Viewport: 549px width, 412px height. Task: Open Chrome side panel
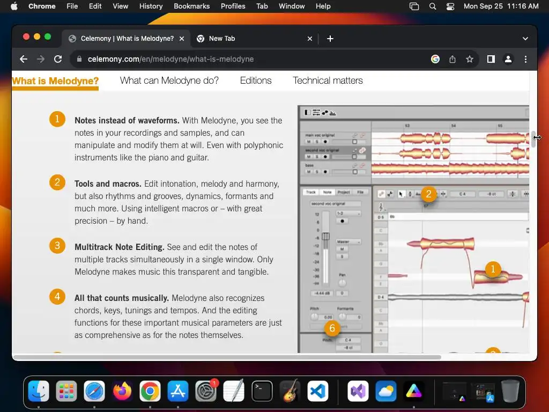tap(491, 59)
